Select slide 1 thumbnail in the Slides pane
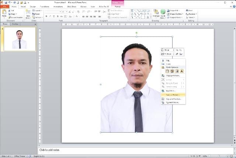This screenshot has height=158, width=236. click(x=20, y=39)
